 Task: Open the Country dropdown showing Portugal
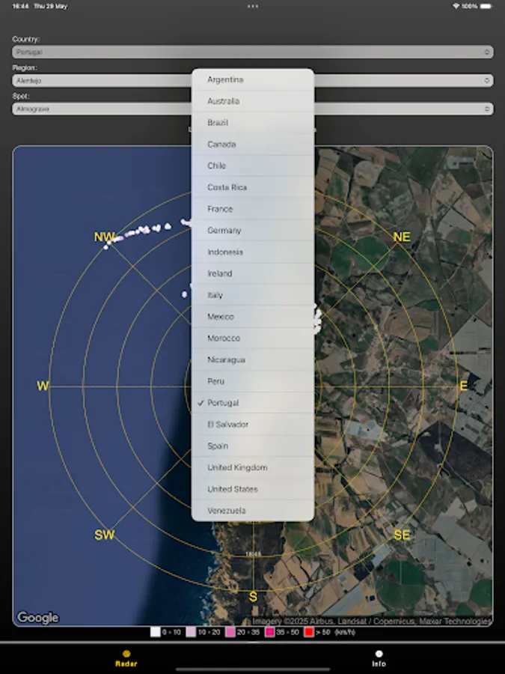coord(253,52)
